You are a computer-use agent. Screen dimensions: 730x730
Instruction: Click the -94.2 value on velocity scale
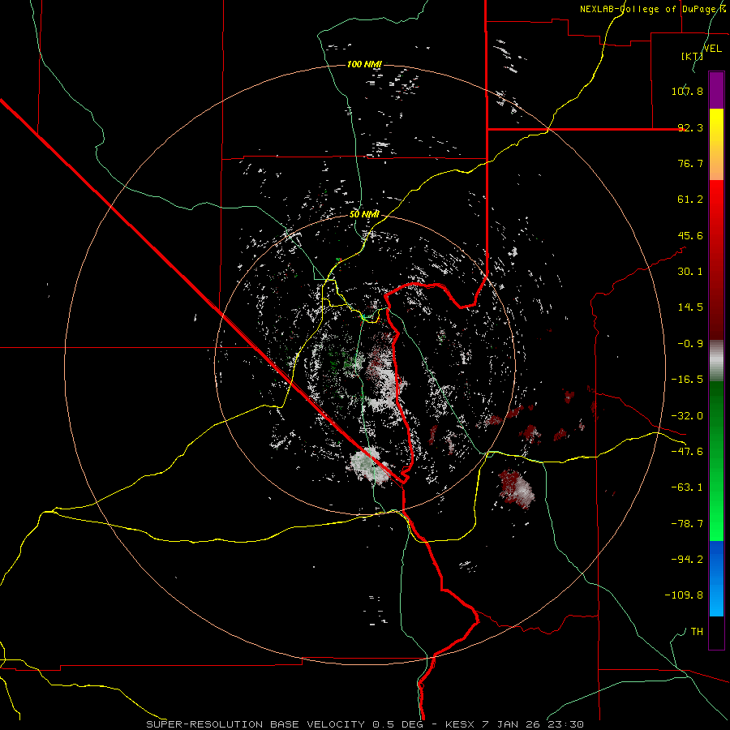point(687,560)
